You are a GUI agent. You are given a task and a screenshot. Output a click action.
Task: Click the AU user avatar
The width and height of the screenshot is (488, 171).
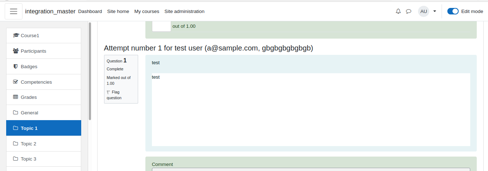[423, 11]
